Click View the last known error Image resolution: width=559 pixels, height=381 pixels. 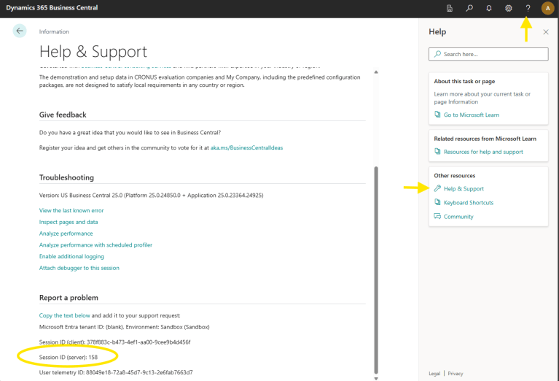point(71,210)
